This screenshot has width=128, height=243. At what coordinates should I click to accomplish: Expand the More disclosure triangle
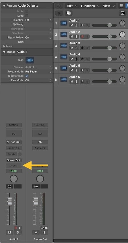(x=4, y=46)
